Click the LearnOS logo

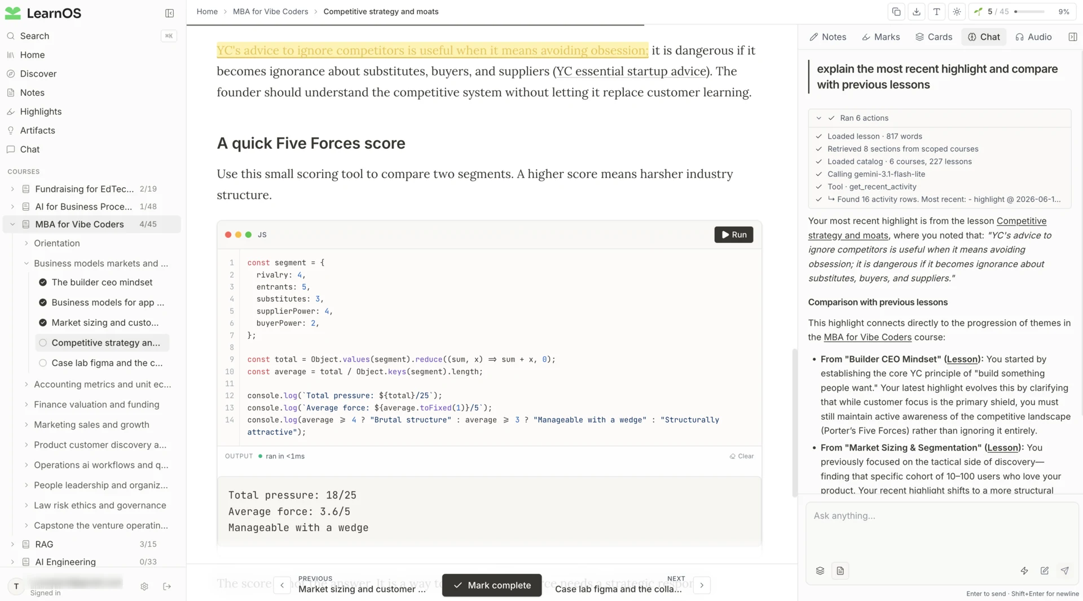point(43,13)
